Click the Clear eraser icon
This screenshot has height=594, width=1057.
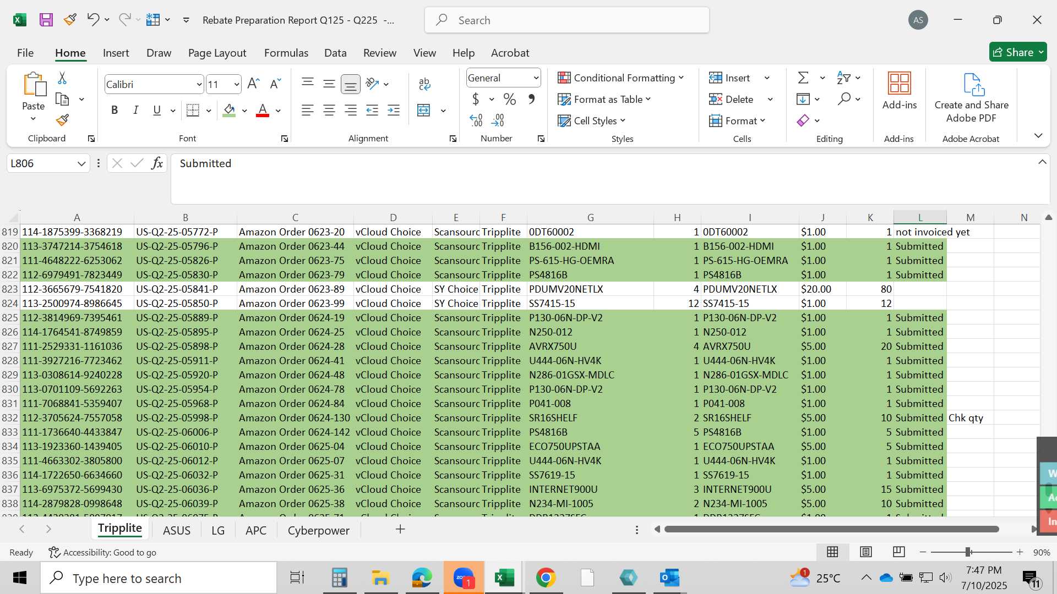(803, 120)
